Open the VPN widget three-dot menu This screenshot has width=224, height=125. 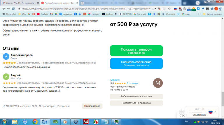pos(189,112)
